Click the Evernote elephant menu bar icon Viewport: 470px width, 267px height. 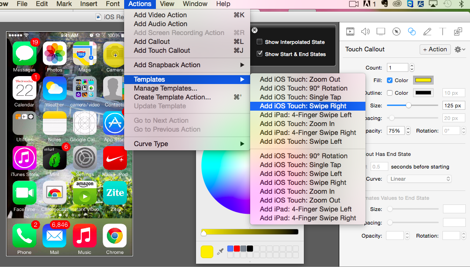point(384,4)
